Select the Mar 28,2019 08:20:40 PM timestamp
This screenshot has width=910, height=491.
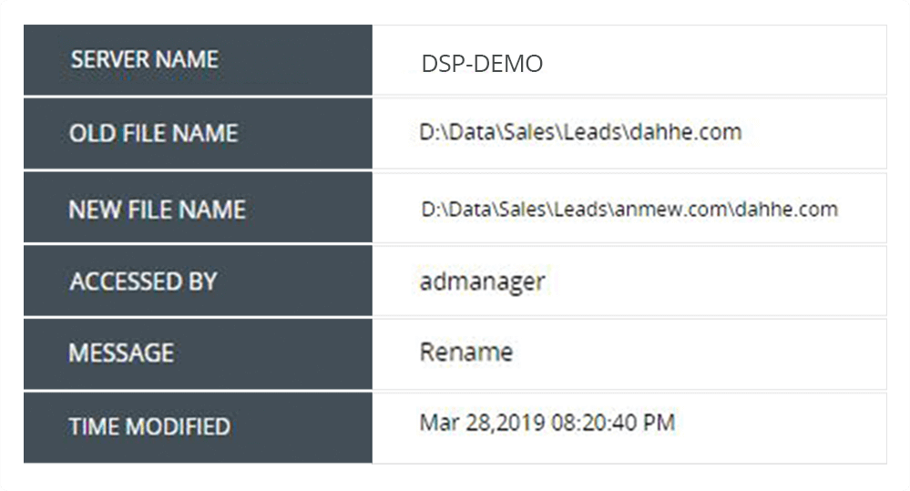(547, 423)
